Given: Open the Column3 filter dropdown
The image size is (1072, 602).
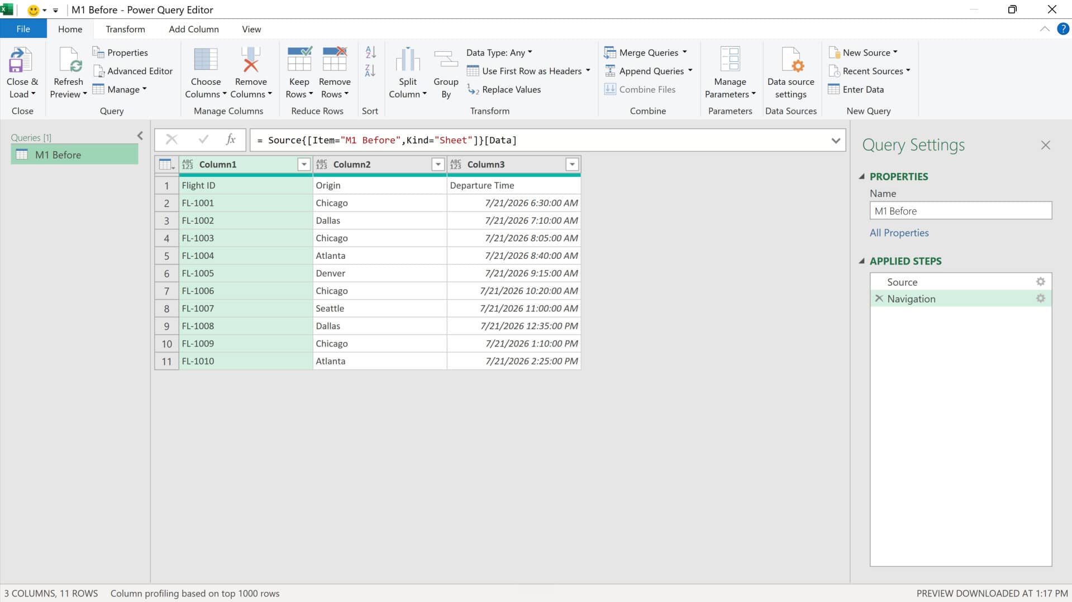Looking at the screenshot, I should click(572, 165).
